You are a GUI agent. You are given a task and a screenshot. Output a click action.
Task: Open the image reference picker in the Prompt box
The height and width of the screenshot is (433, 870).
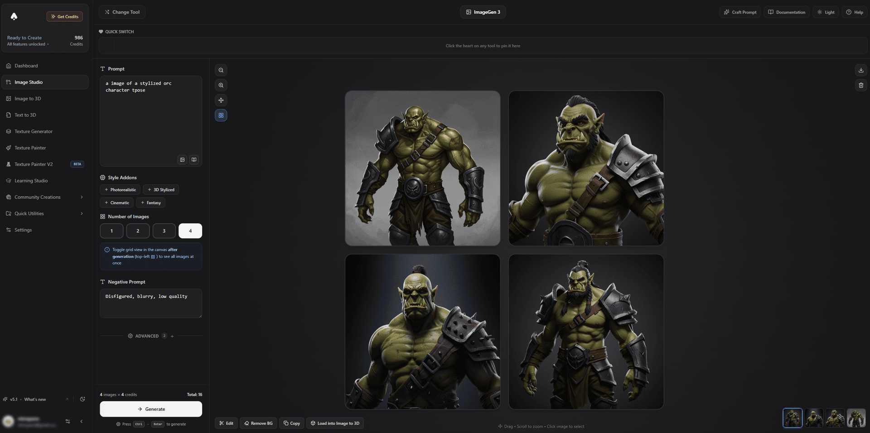point(182,159)
